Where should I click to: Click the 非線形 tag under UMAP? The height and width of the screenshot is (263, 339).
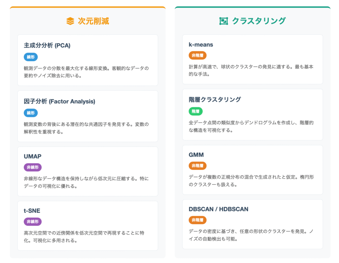pyautogui.click(x=33, y=168)
